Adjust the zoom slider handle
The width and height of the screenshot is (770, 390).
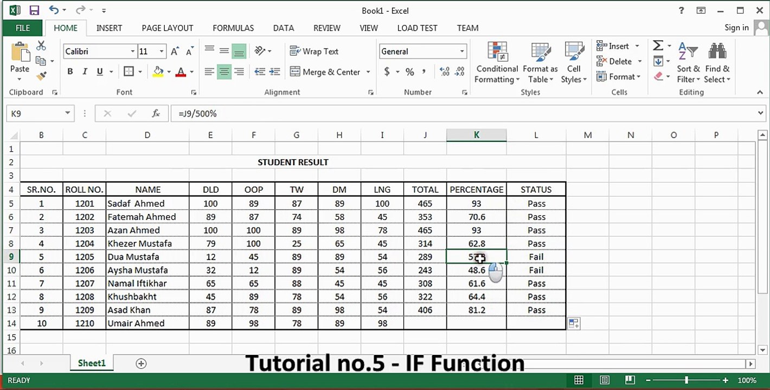click(686, 380)
